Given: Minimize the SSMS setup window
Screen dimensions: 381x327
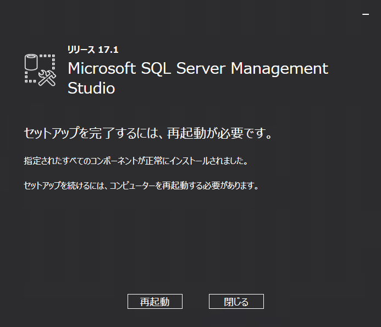Looking at the screenshot, I should (x=366, y=14).
